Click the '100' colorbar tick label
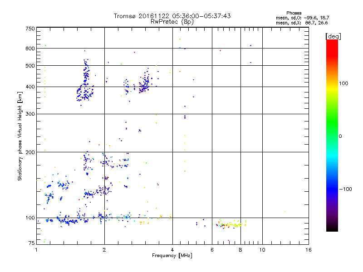Image resolution: width=363 pixels, height=272 pixels. click(343, 83)
